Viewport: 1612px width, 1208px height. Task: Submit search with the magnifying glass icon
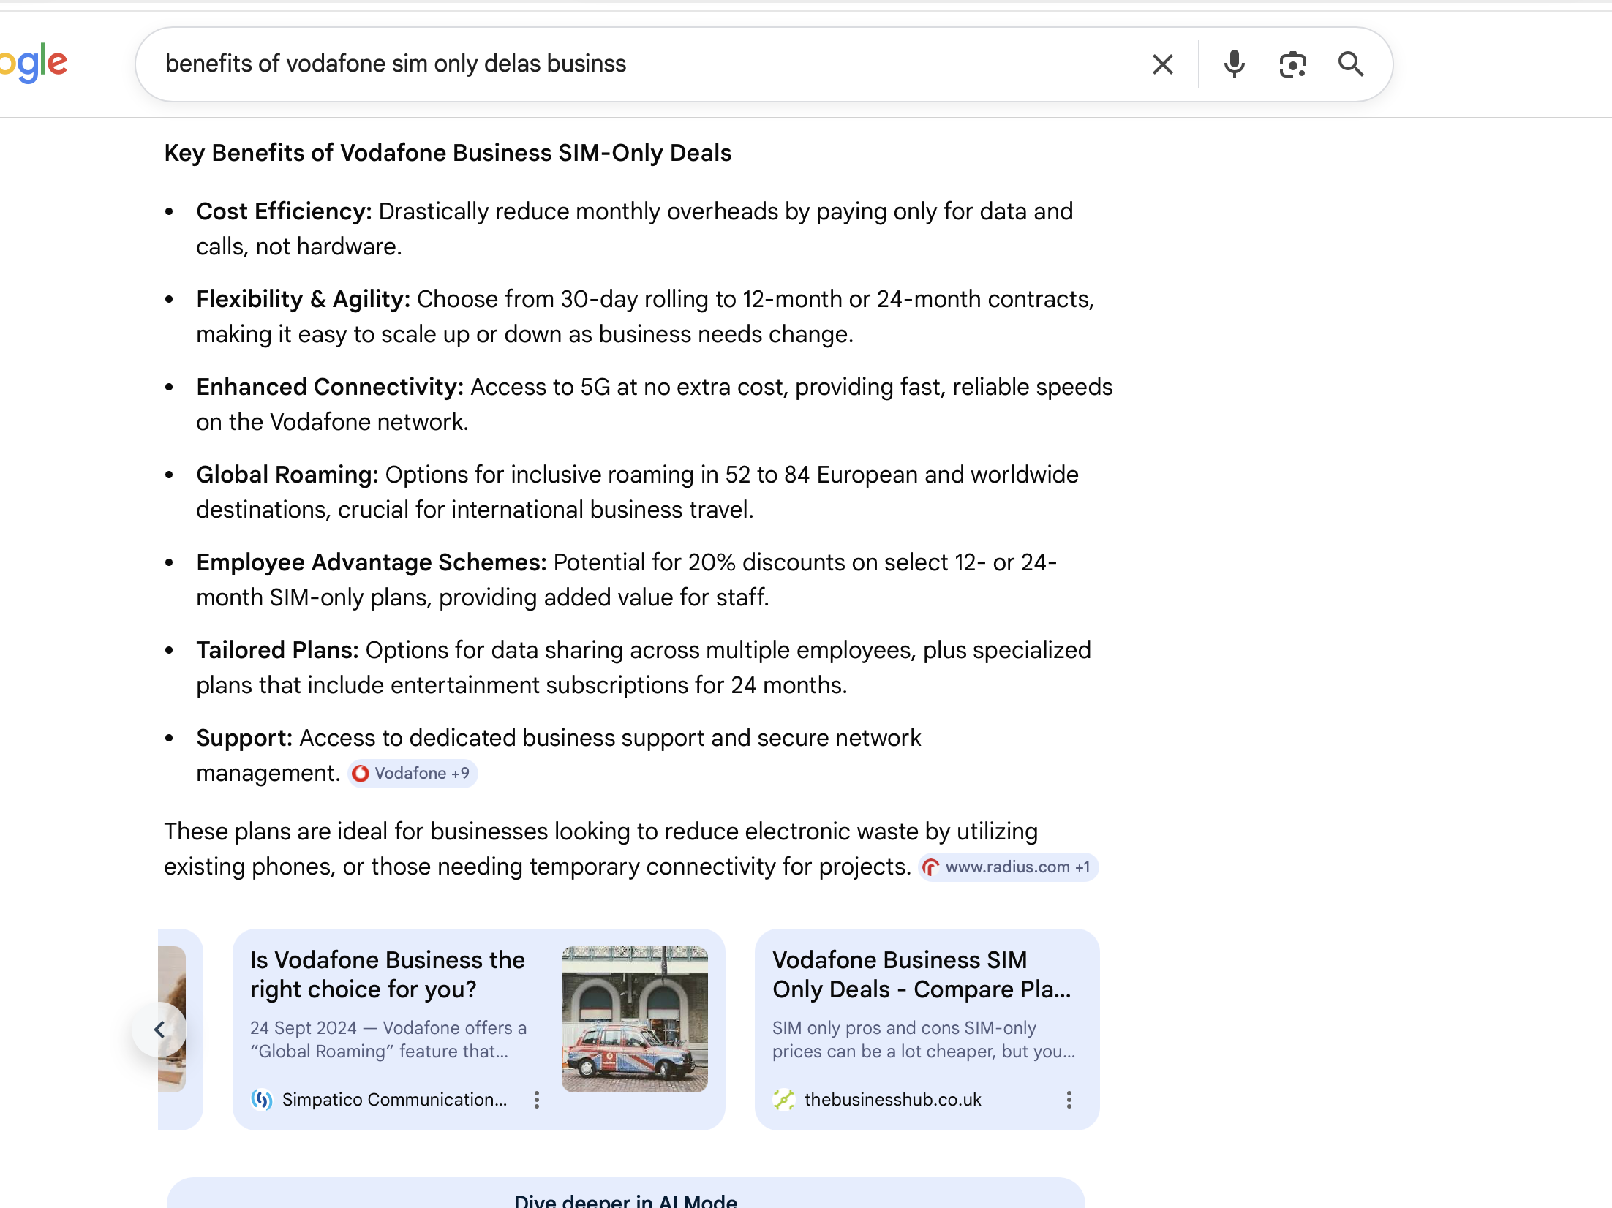[1351, 64]
